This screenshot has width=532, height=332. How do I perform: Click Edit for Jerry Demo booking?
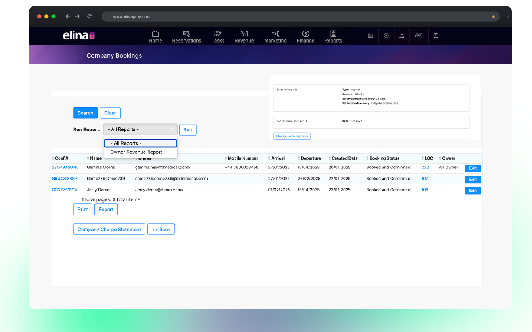coord(473,191)
